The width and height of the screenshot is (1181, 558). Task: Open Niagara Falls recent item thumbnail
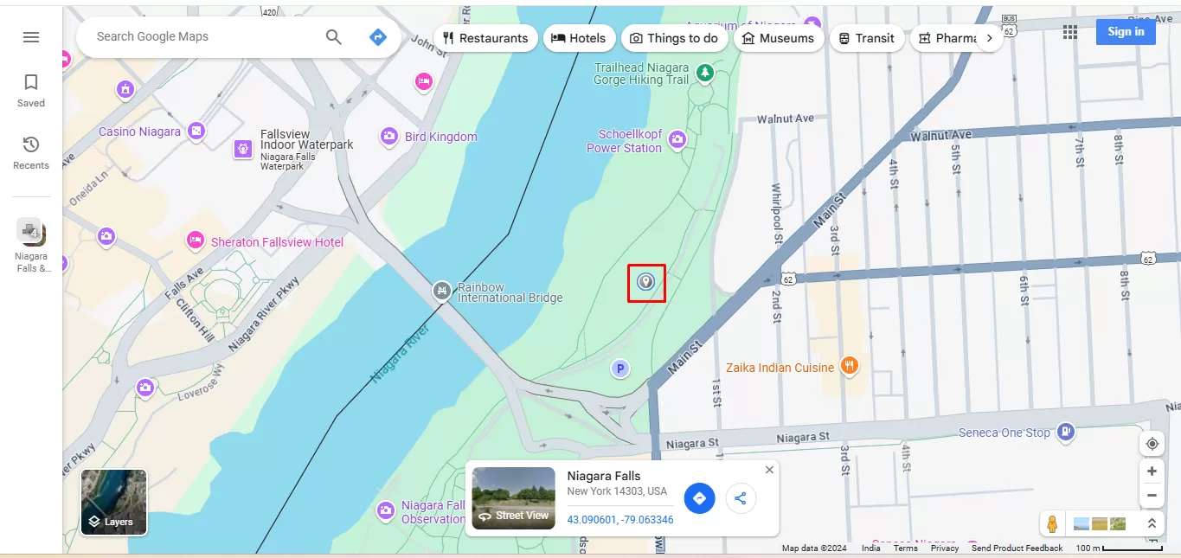pyautogui.click(x=31, y=232)
